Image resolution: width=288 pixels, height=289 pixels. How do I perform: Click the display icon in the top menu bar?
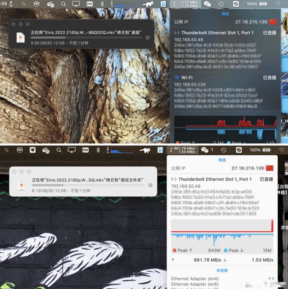(76, 4)
